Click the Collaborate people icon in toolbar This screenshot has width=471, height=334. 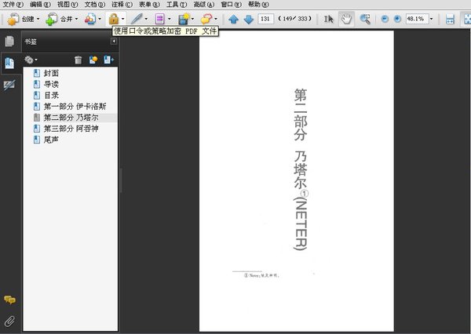coord(90,19)
